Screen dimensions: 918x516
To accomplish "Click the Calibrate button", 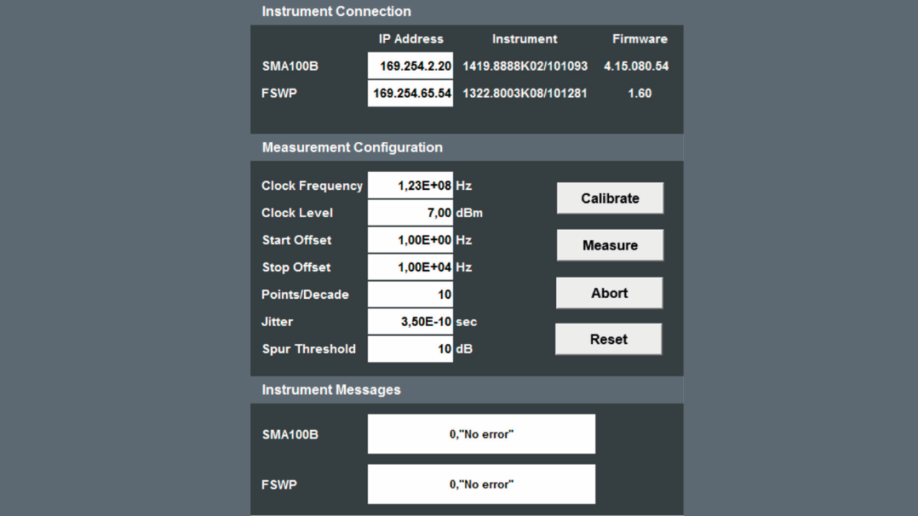I will [610, 199].
